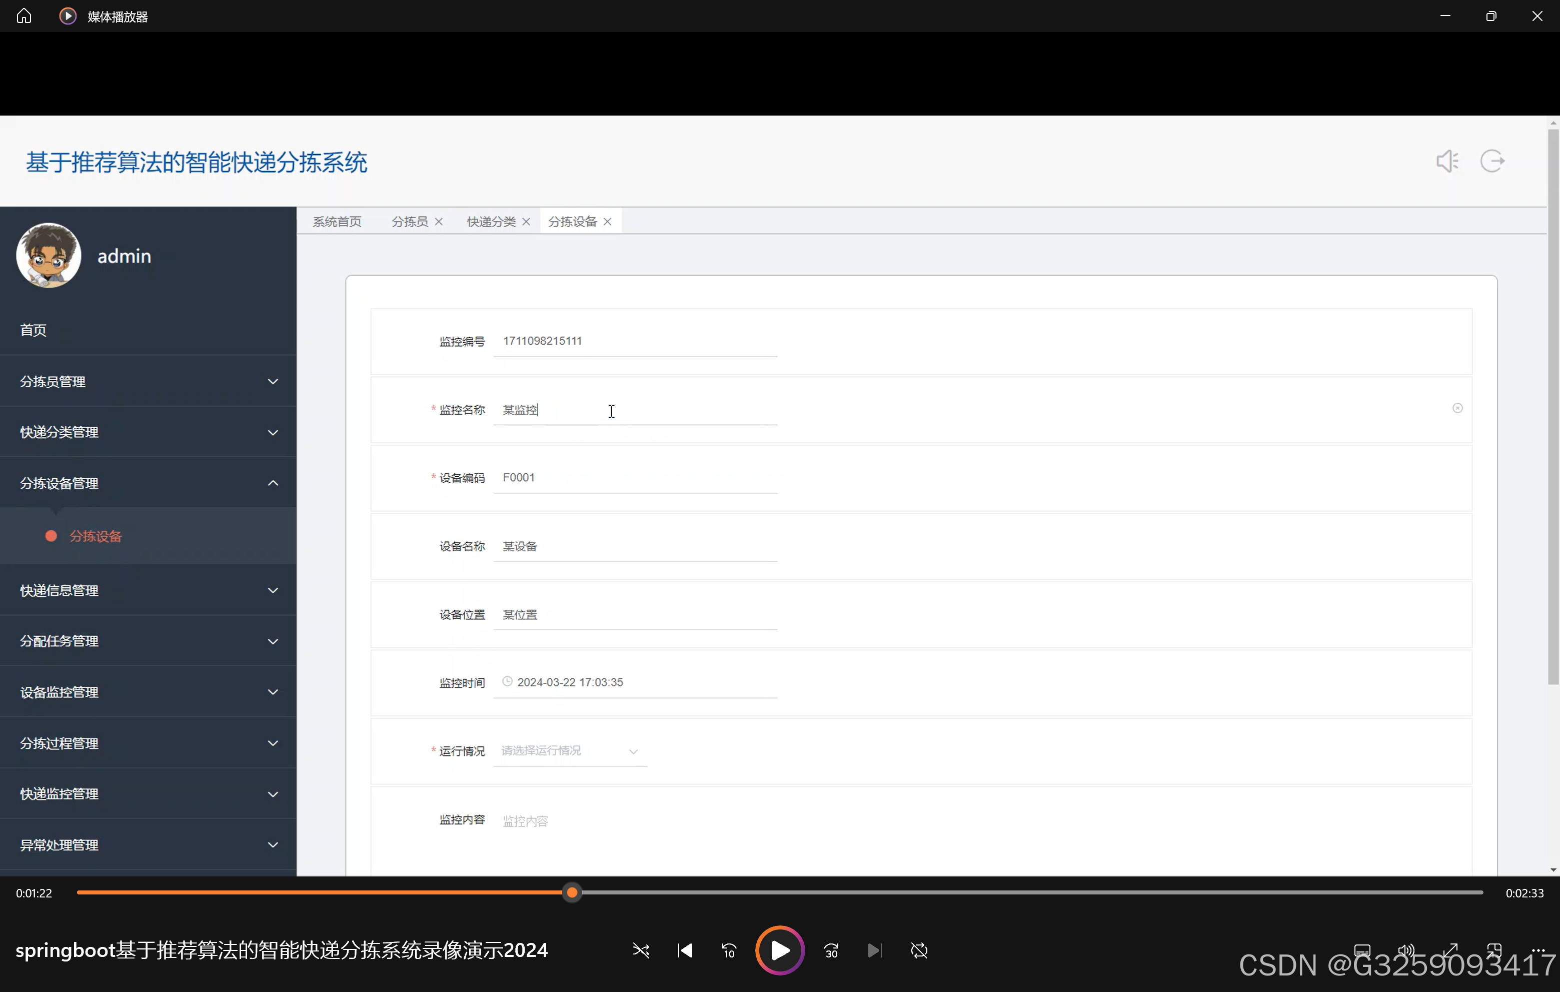Click the media player Home icon

[x=24, y=16]
